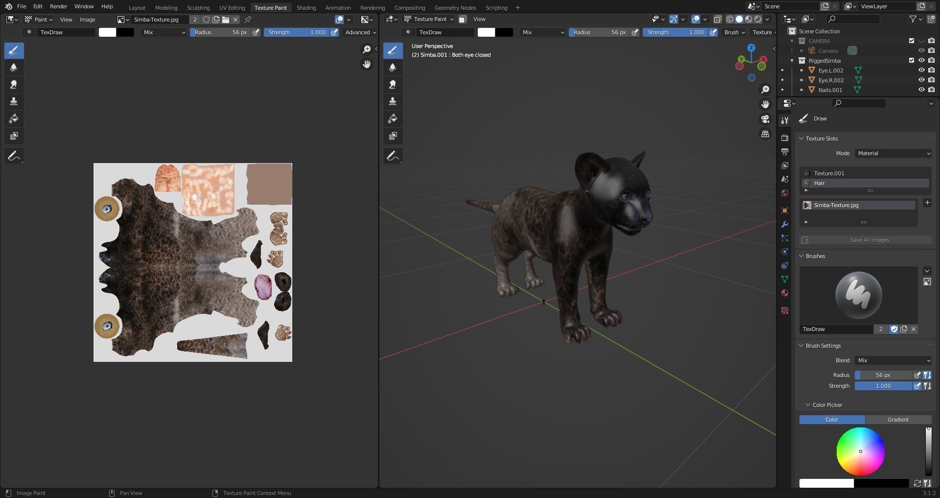Select the Soften tool in 3D viewport
940x498 pixels.
pyautogui.click(x=393, y=68)
